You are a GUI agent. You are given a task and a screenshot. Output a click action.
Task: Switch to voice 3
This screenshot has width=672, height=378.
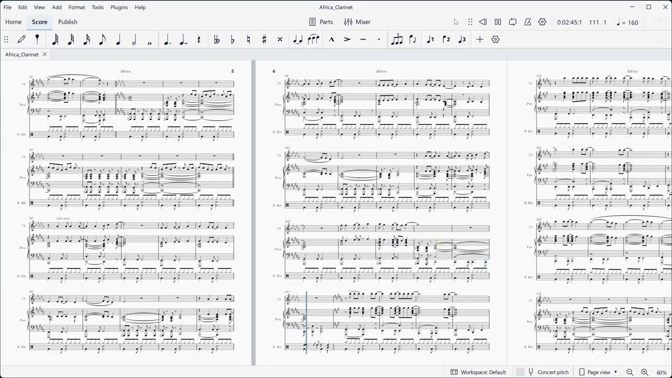coord(462,39)
